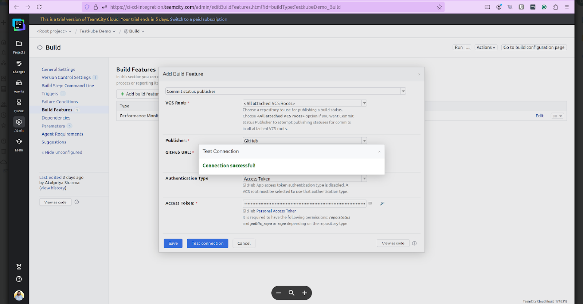Open browser hamburger menu
This screenshot has height=304, width=583.
567,7
